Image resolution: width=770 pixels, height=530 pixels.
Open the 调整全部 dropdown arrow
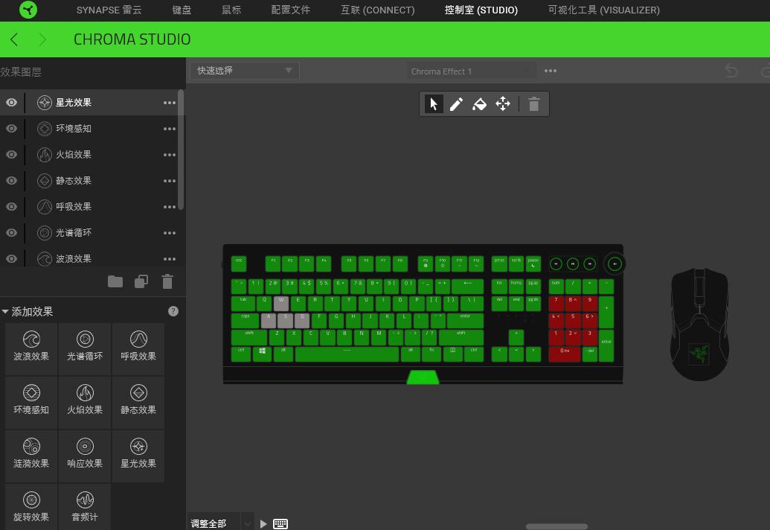(248, 523)
